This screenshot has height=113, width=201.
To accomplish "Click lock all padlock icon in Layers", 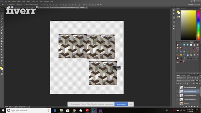I will (187, 84).
